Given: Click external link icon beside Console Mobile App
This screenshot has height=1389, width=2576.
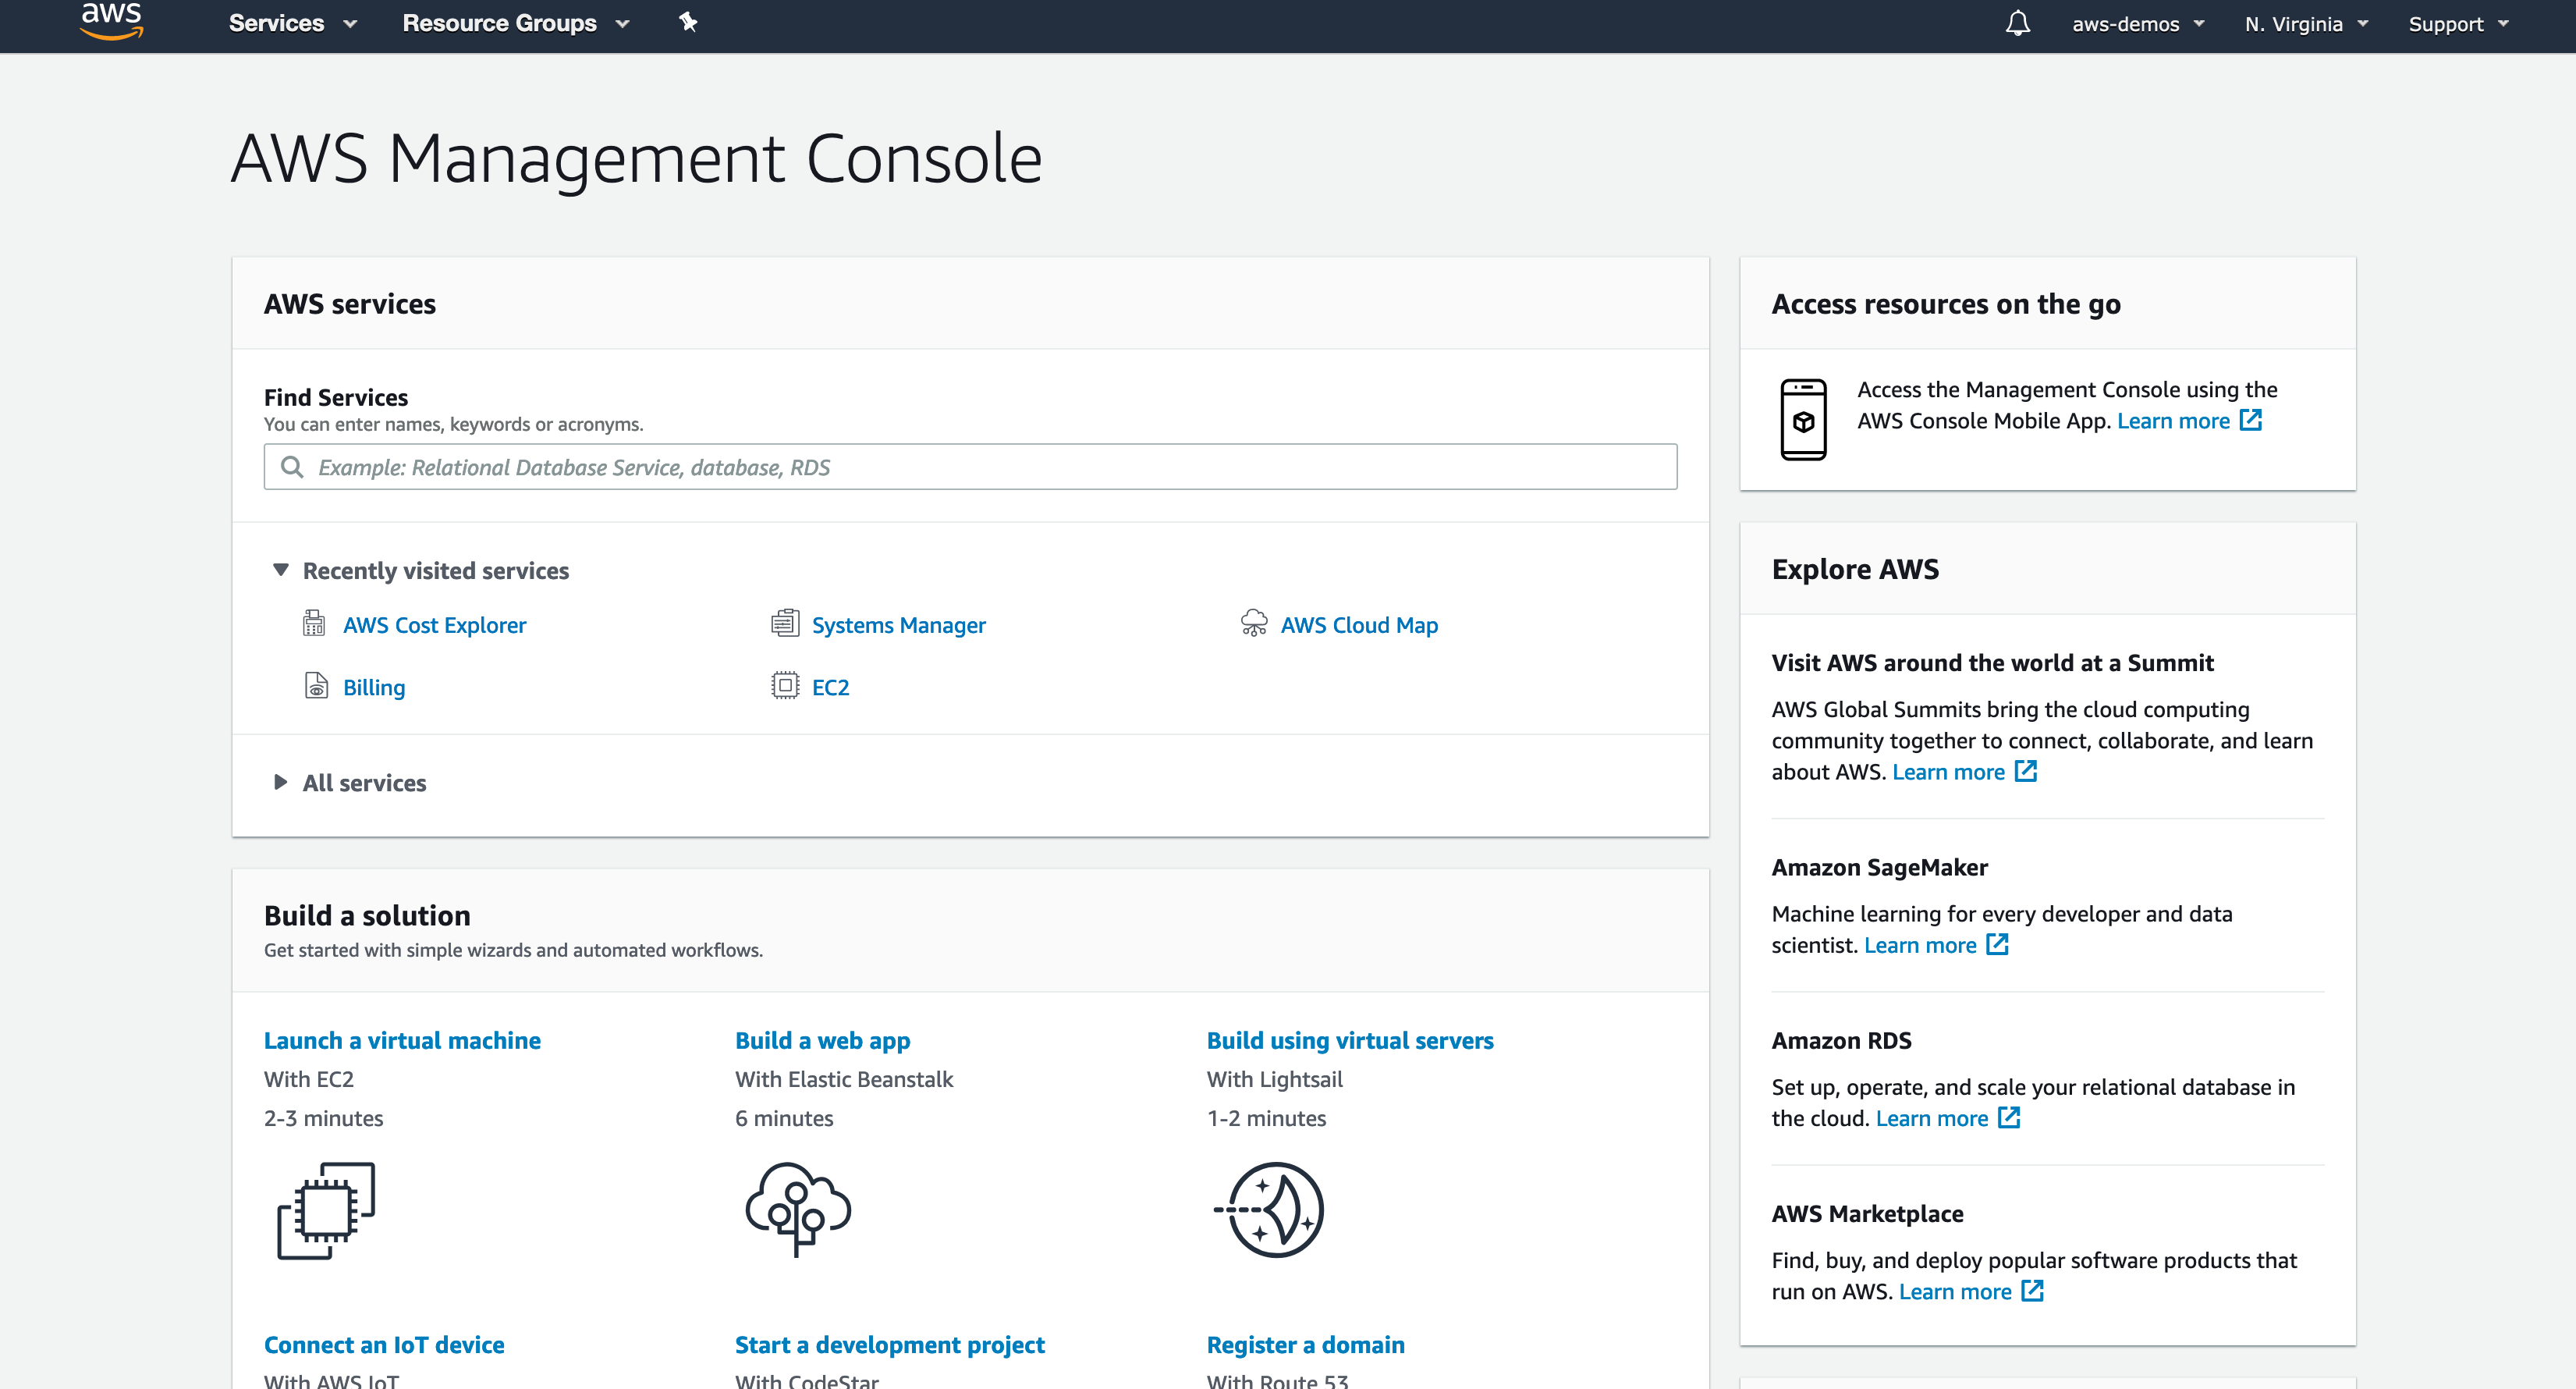Looking at the screenshot, I should pyautogui.click(x=2250, y=420).
